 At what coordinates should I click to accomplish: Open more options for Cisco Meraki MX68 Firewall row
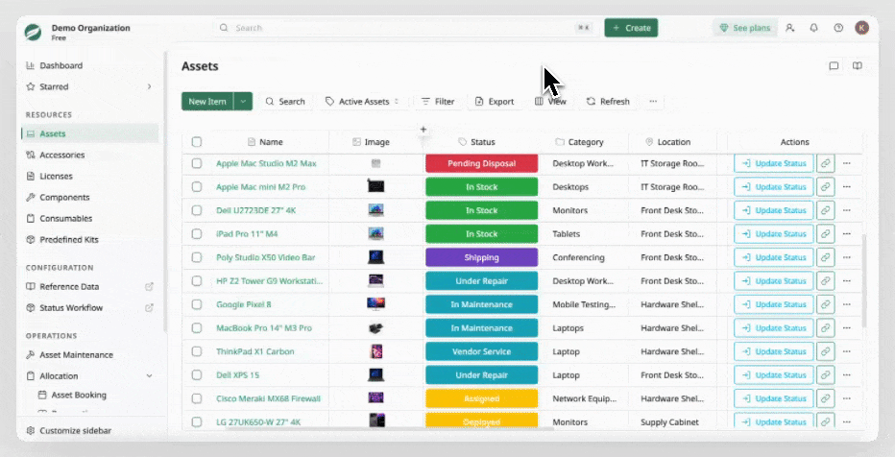[x=846, y=398]
